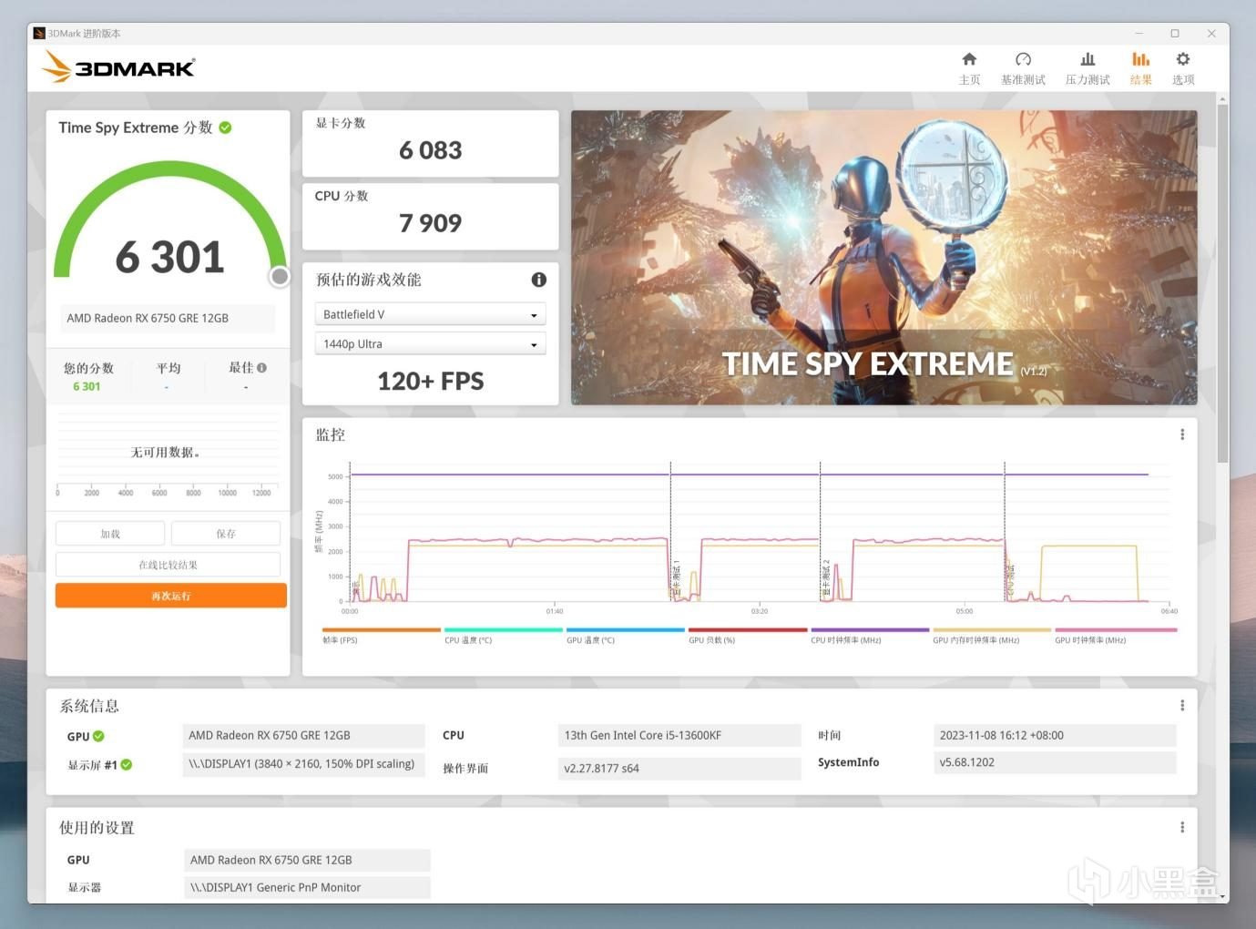Click the orange 再次运行 button
This screenshot has height=929, width=1256.
click(x=171, y=596)
